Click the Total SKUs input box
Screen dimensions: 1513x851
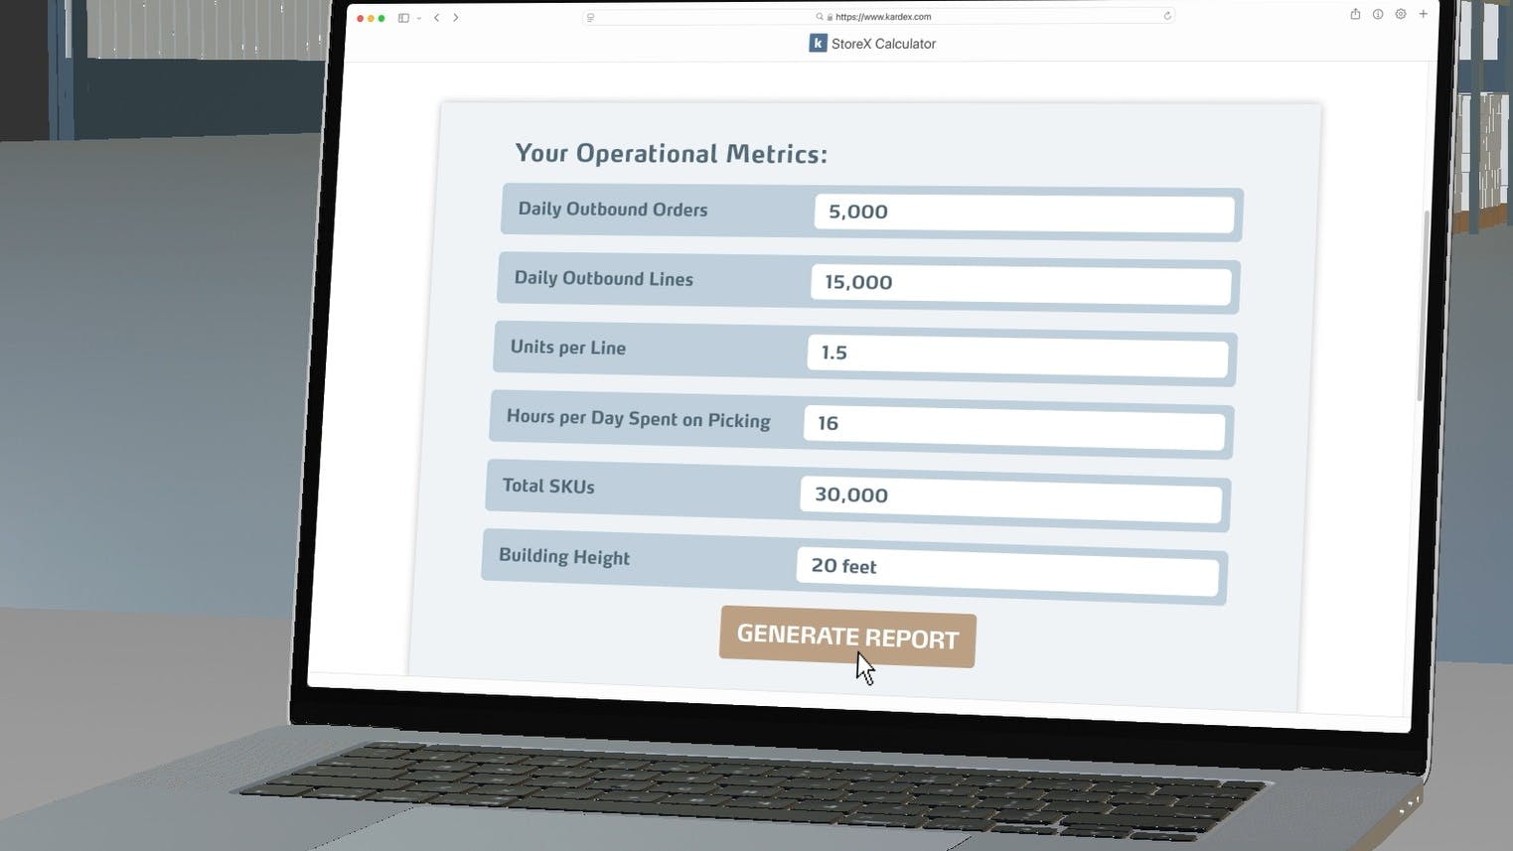pos(1010,500)
